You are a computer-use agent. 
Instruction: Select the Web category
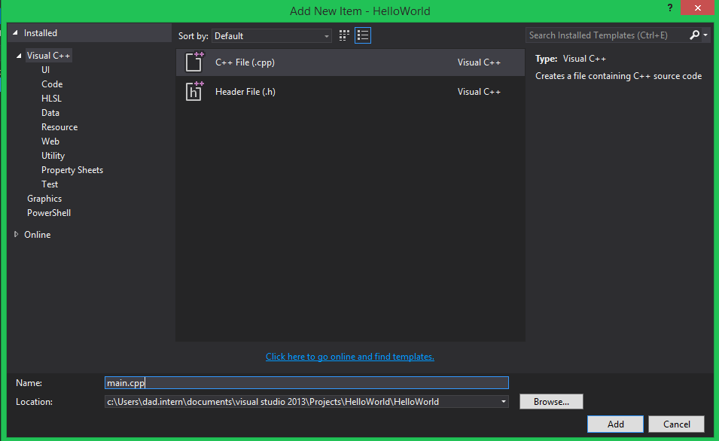(x=50, y=141)
